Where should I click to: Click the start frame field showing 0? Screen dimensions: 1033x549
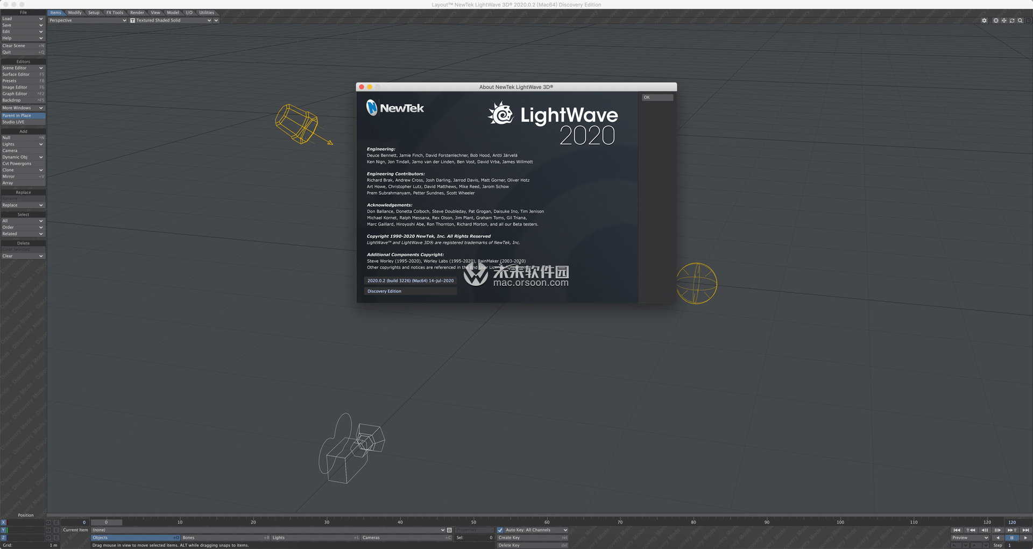(x=74, y=522)
